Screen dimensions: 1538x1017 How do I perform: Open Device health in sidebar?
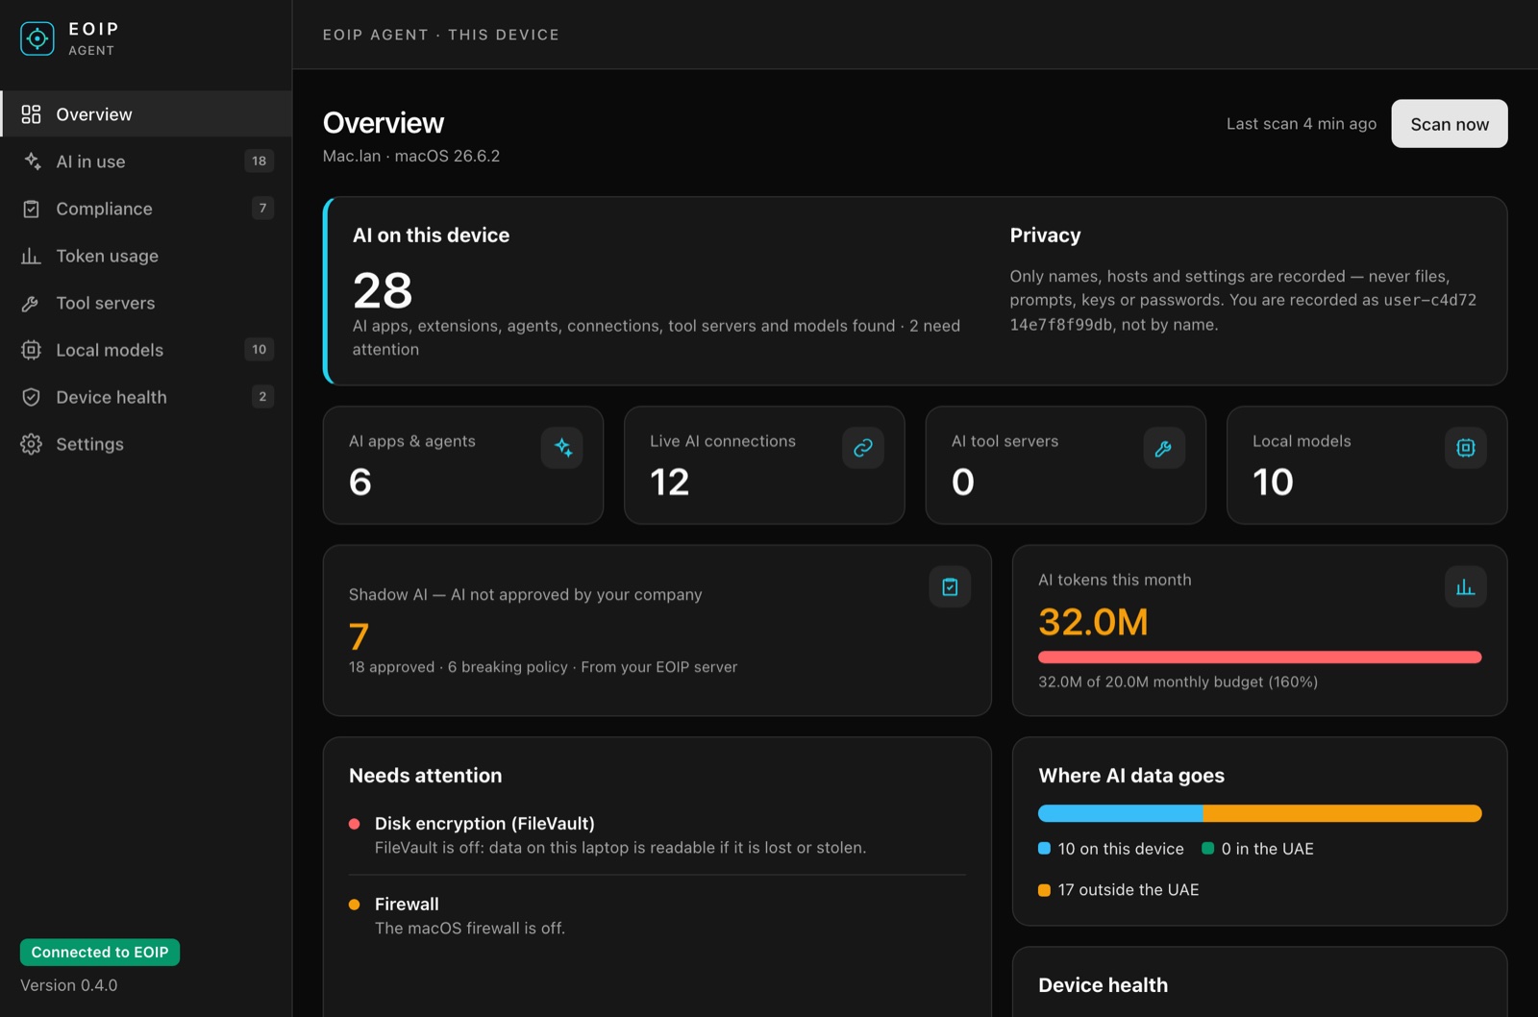pos(146,397)
